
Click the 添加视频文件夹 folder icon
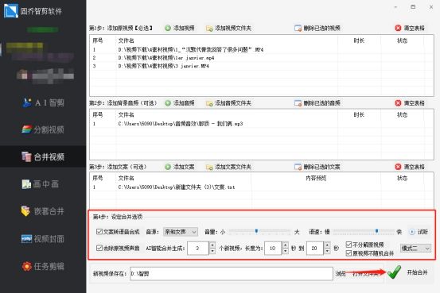pyautogui.click(x=209, y=29)
